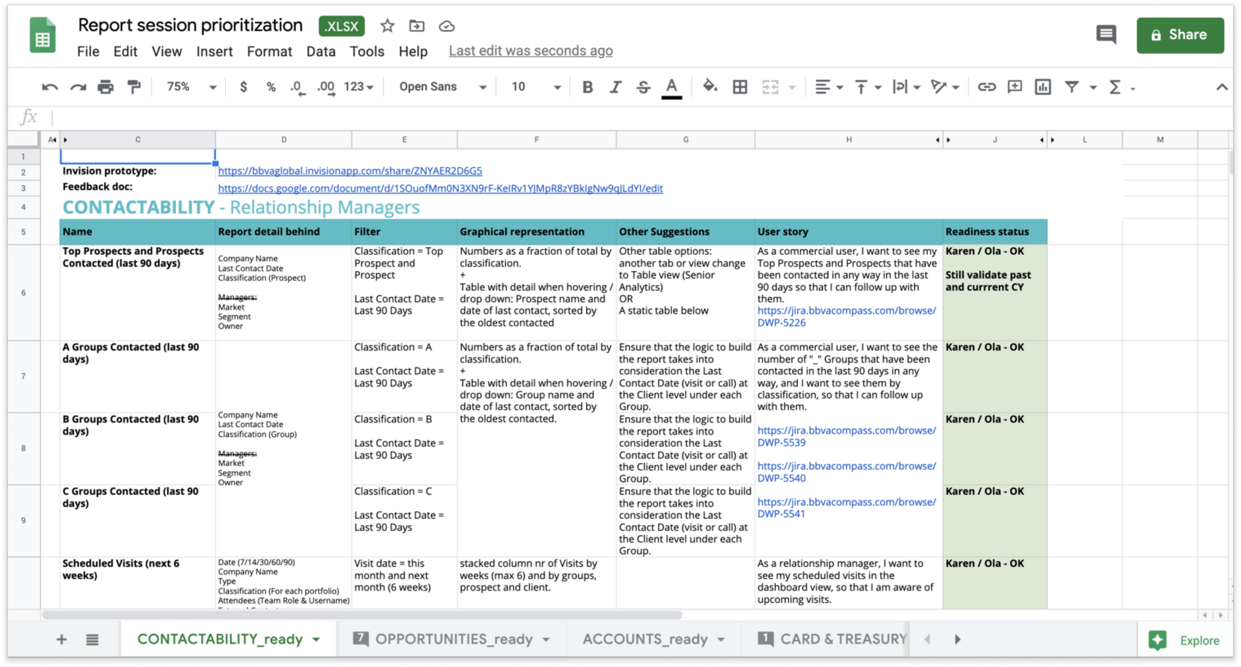Open the Format menu
This screenshot has width=1241, height=667.
point(269,51)
